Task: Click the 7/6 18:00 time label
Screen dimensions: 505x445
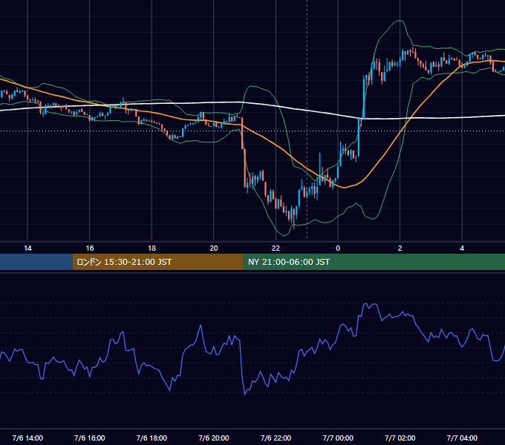Action: tap(151, 438)
